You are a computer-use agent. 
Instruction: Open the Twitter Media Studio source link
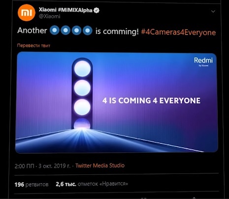click(x=100, y=166)
